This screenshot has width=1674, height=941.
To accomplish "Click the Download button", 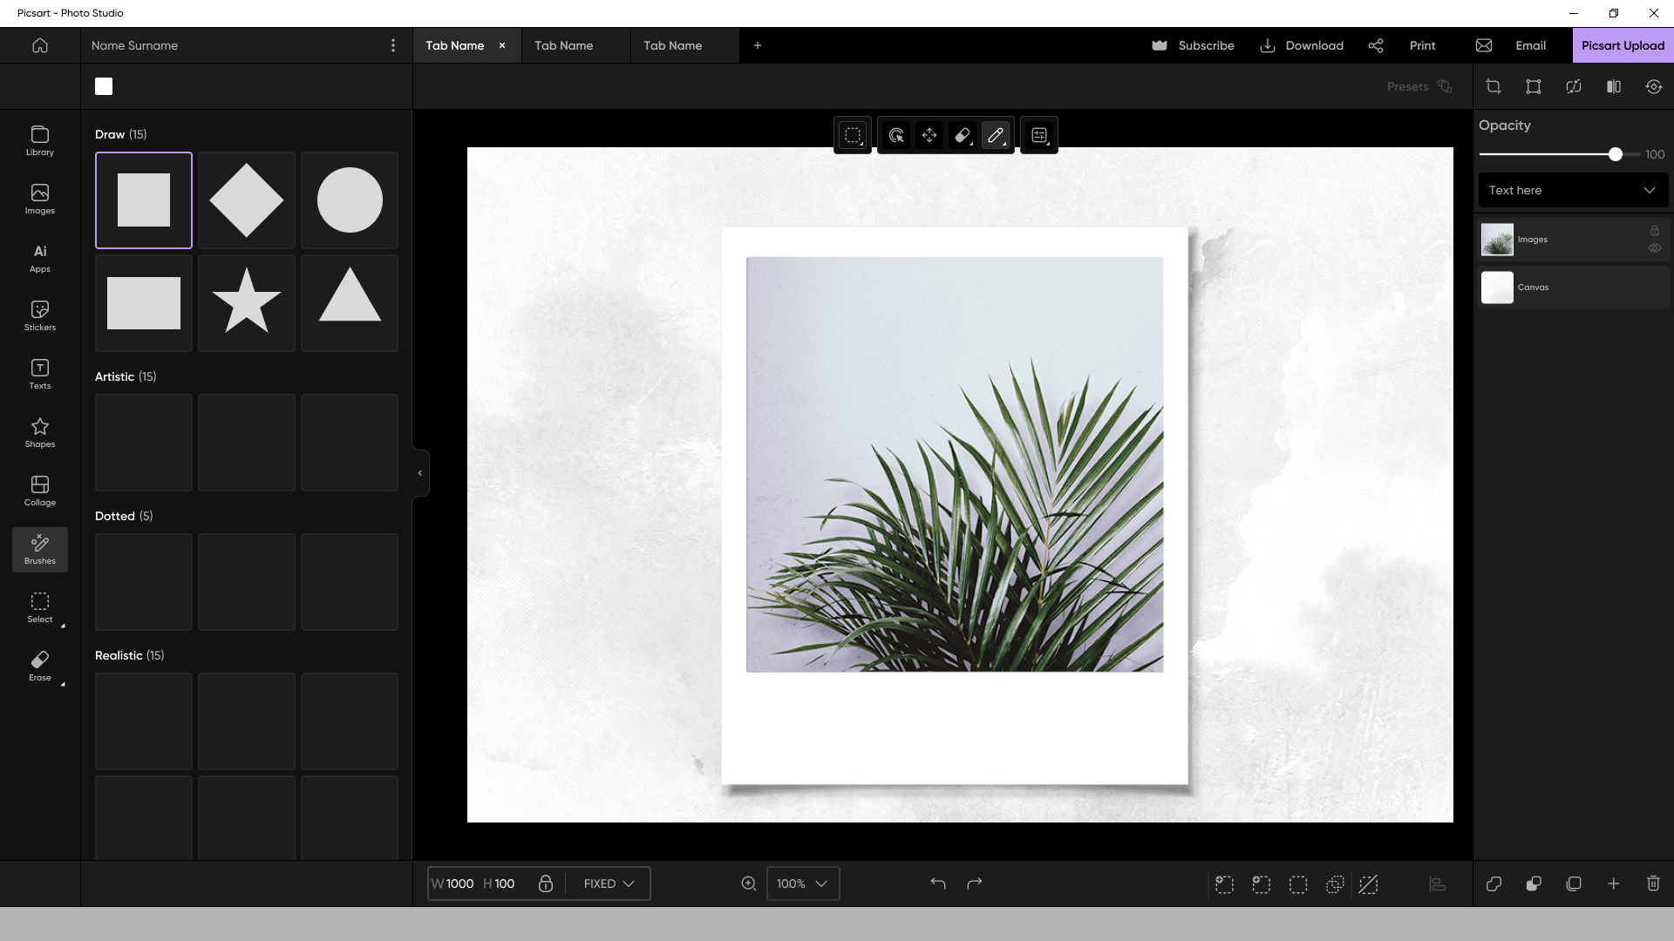I will (x=1302, y=45).
